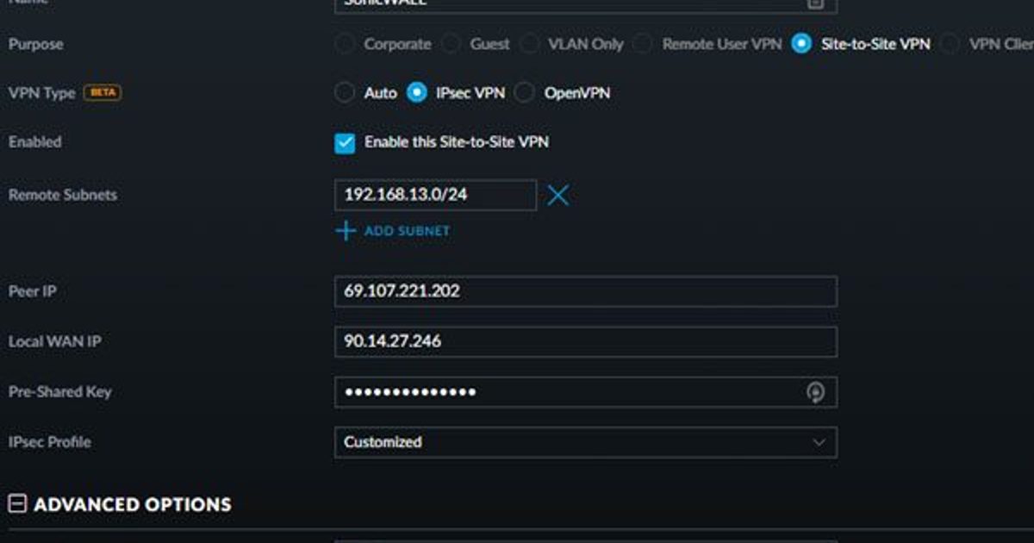
Task: Set VPN Type to Auto
Action: click(345, 93)
